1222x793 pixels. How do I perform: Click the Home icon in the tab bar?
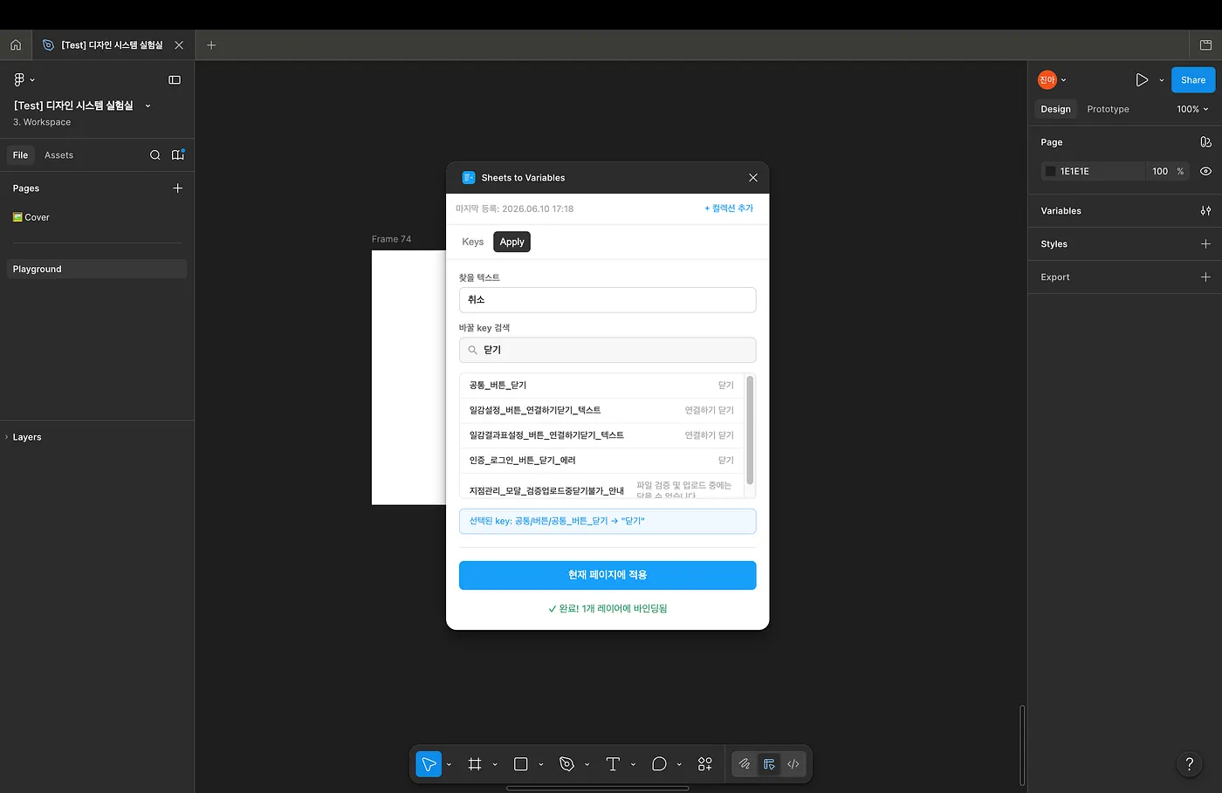(16, 44)
